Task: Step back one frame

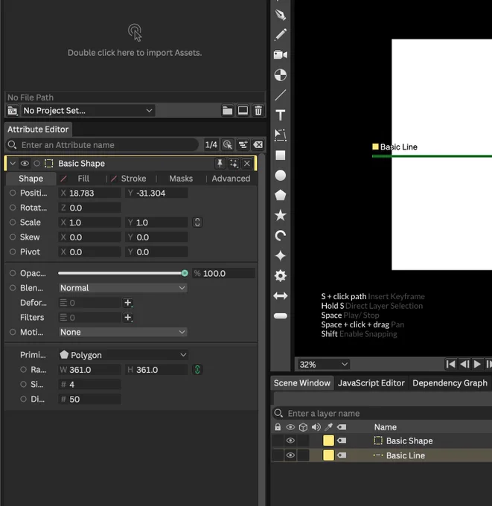Action: [x=464, y=365]
